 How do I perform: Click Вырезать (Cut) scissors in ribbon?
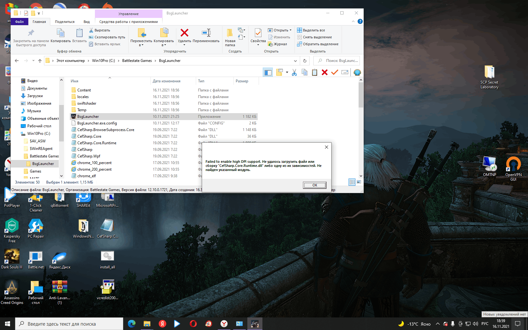tap(100, 30)
